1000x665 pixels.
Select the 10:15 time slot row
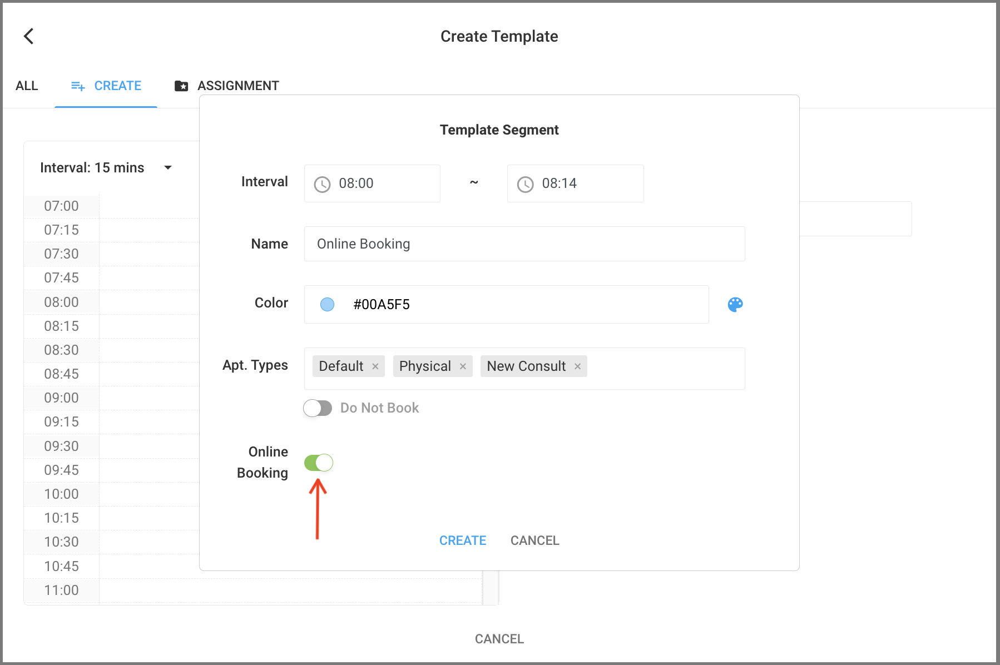[111, 518]
